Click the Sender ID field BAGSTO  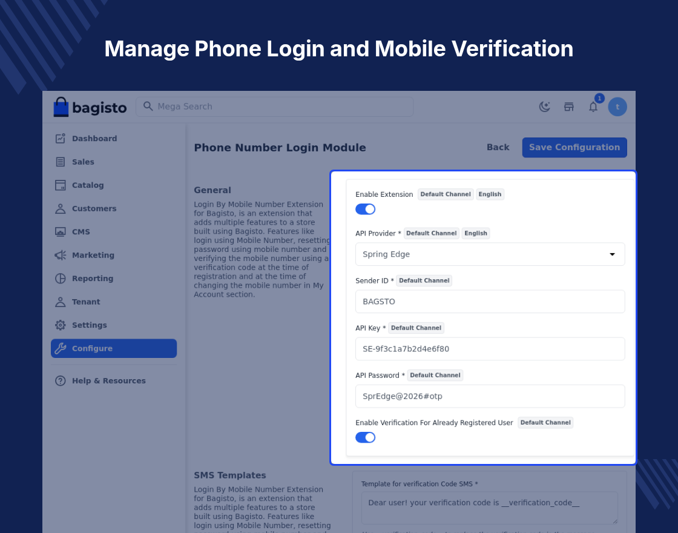tap(490, 302)
